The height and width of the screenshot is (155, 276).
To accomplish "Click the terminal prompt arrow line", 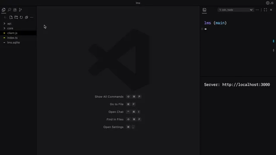I will point(205,29).
